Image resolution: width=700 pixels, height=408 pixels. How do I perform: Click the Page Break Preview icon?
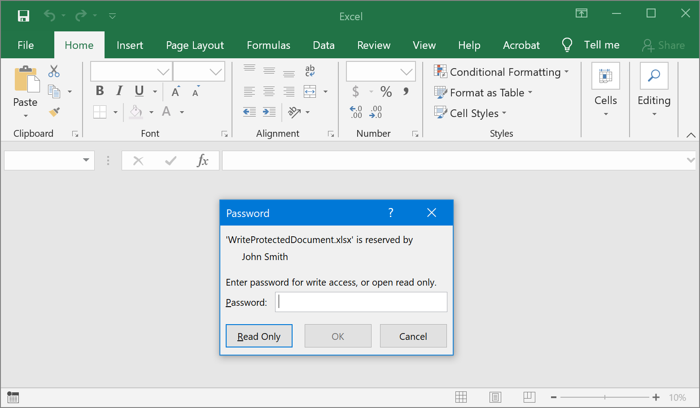(x=529, y=397)
